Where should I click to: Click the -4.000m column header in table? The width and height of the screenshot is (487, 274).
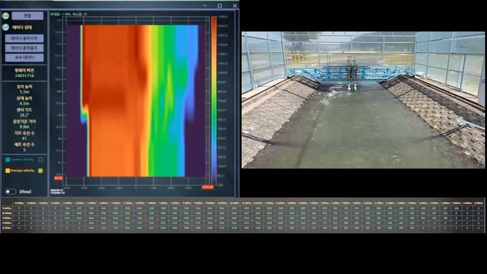(x=18, y=203)
